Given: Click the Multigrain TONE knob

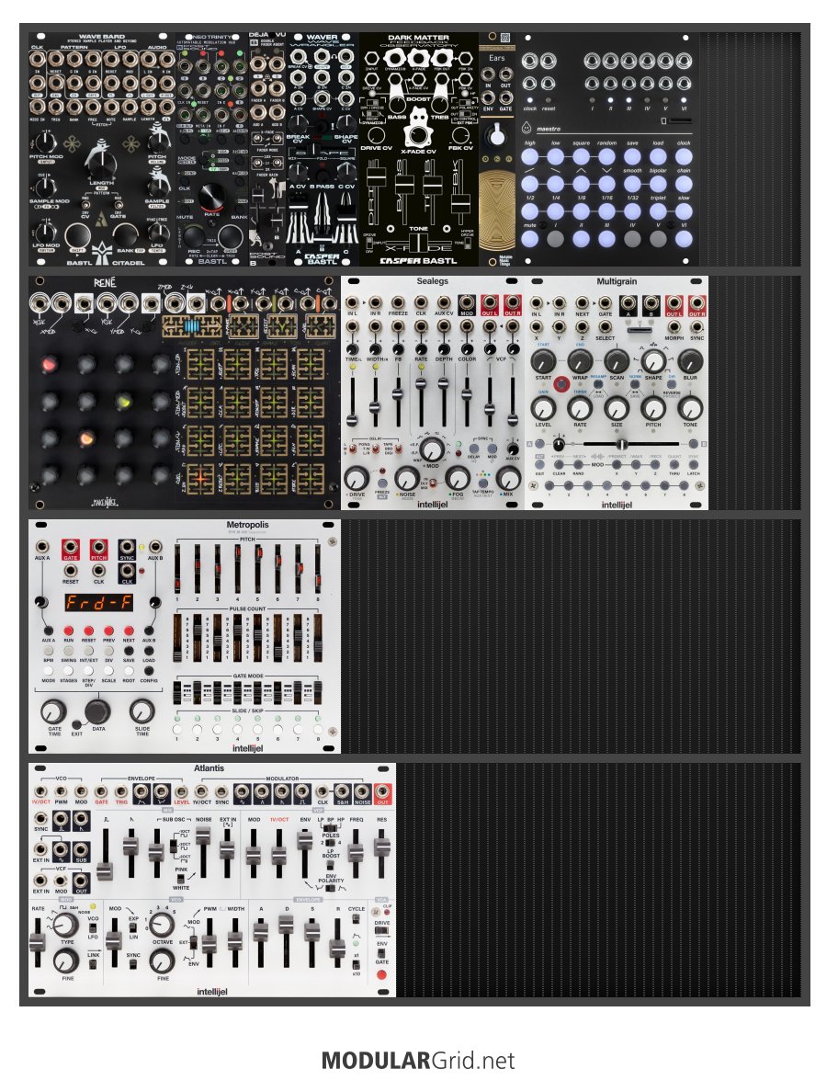Looking at the screenshot, I should coord(690,408).
